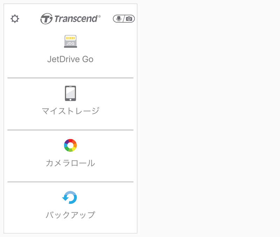Image resolution: width=280 pixels, height=237 pixels.
Task: Tap the home button on the phone icon
Action: pyautogui.click(x=70, y=100)
